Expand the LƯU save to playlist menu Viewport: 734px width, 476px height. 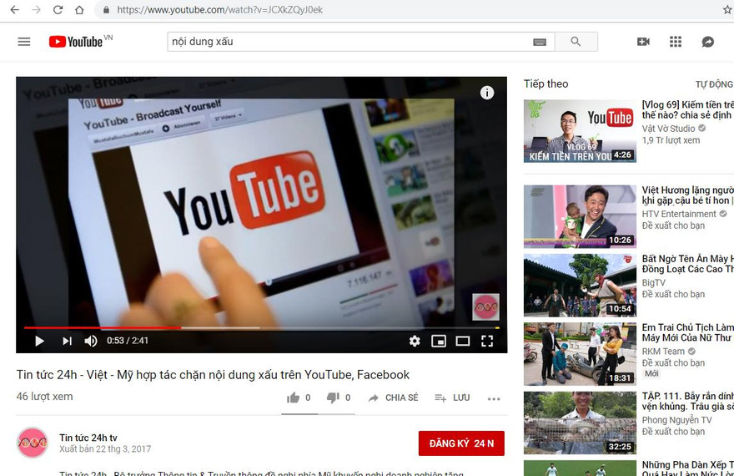(x=452, y=398)
